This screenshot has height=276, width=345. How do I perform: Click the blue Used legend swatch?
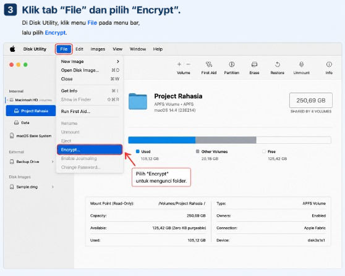138,151
